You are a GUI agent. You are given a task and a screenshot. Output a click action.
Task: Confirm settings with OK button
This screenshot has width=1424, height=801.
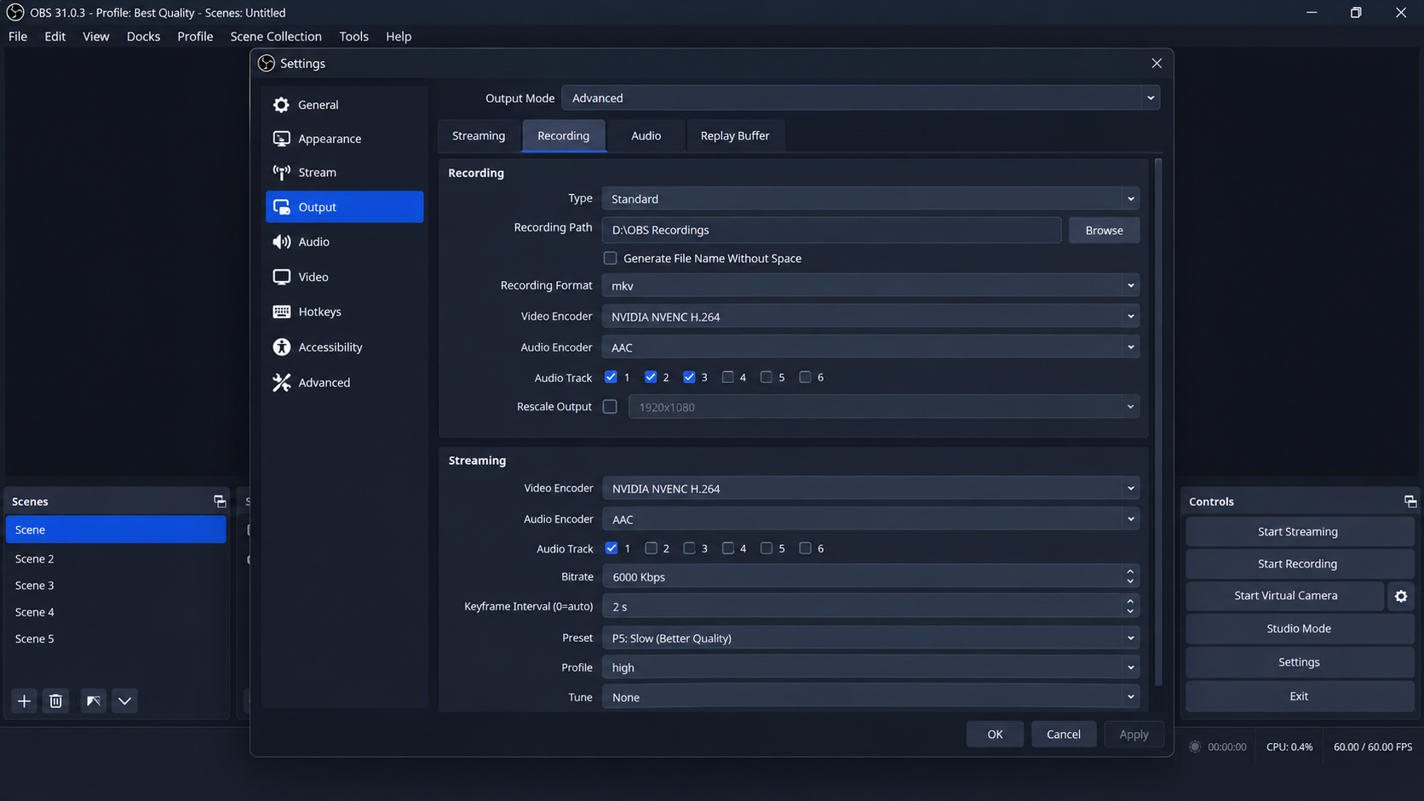point(995,734)
